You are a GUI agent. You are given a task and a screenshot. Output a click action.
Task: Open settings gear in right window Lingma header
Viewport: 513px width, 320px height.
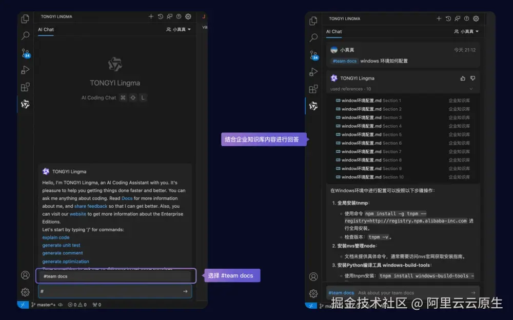476,18
